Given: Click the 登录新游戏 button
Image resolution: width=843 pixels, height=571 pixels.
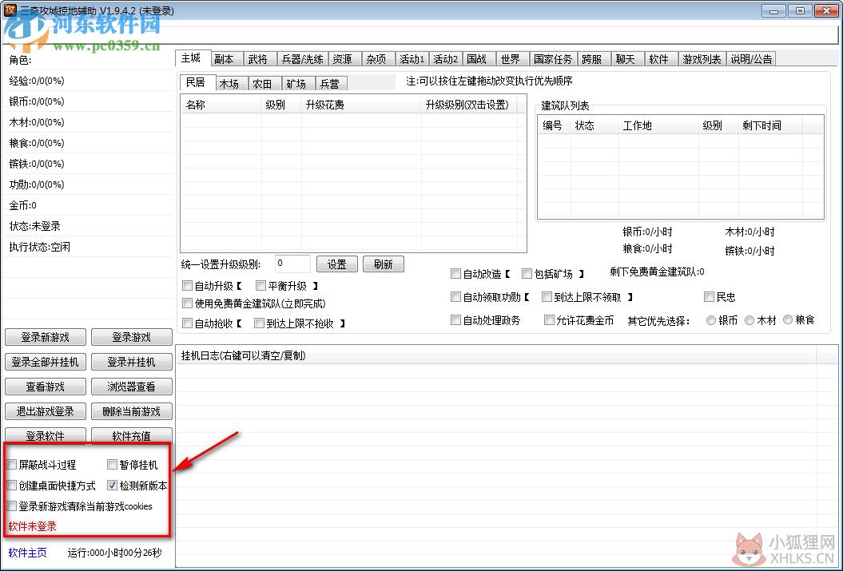Looking at the screenshot, I should [x=46, y=337].
